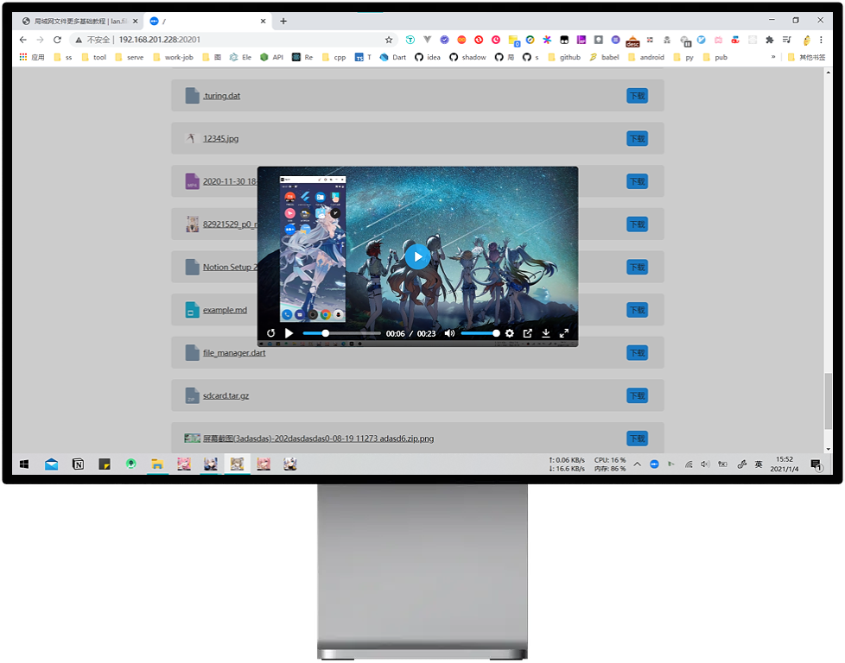This screenshot has width=845, height=663.
Task: Open the apps shortcut in bookmarks bar
Action: 32,57
